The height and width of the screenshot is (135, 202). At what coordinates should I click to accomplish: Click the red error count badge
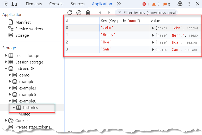(x=146, y=4)
